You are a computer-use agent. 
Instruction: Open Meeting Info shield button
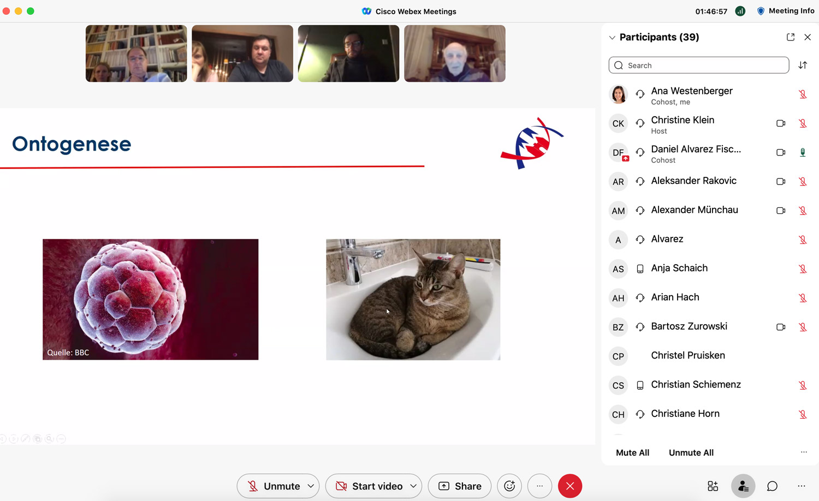point(785,11)
